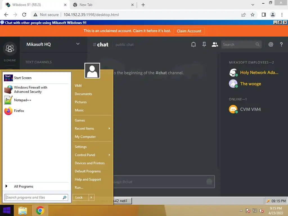Toggle the Chrome side panel
This screenshot has height=216, width=288.
click(264, 15)
